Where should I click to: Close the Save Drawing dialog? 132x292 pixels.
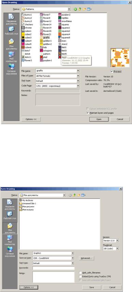[120, 189]
